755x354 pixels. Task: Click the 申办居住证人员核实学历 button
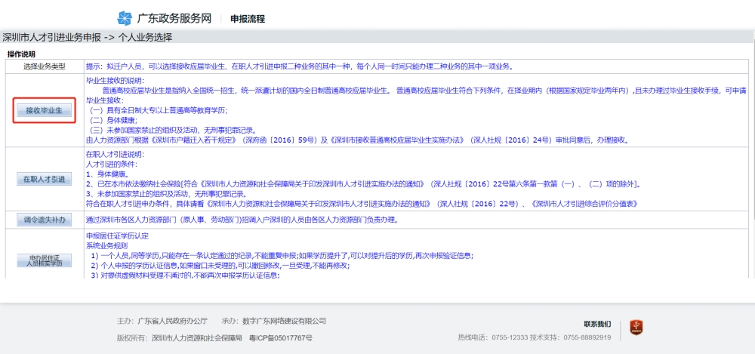[x=44, y=260]
